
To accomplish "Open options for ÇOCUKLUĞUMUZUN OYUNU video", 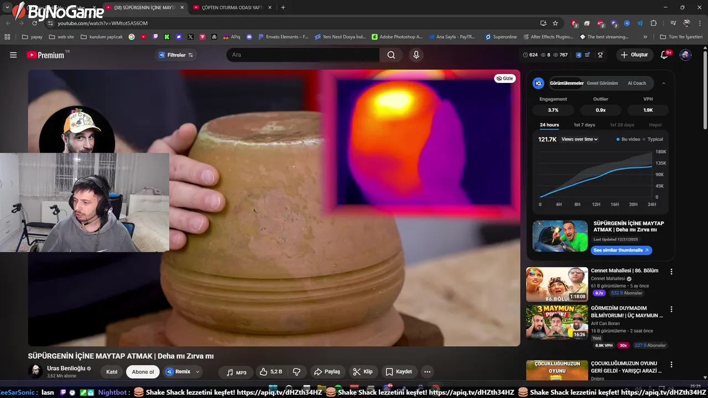I will click(x=671, y=365).
